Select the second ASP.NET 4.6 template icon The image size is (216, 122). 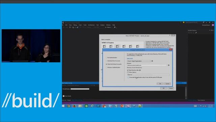coord(111,46)
